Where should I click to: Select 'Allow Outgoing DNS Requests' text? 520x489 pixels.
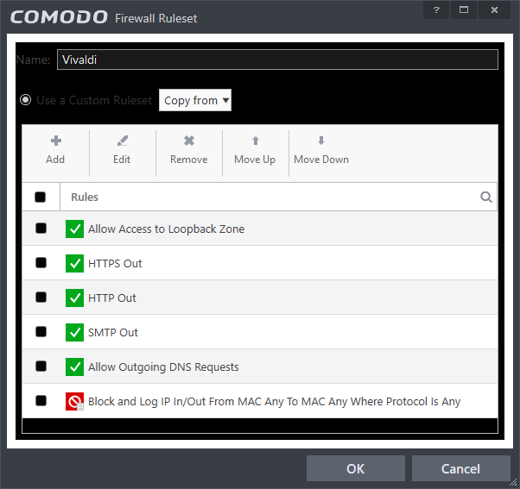pos(163,367)
